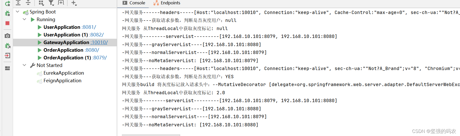Click the red Stop button icon
Viewport: 460px width, 136px height.
pyautogui.click(x=7, y=23)
